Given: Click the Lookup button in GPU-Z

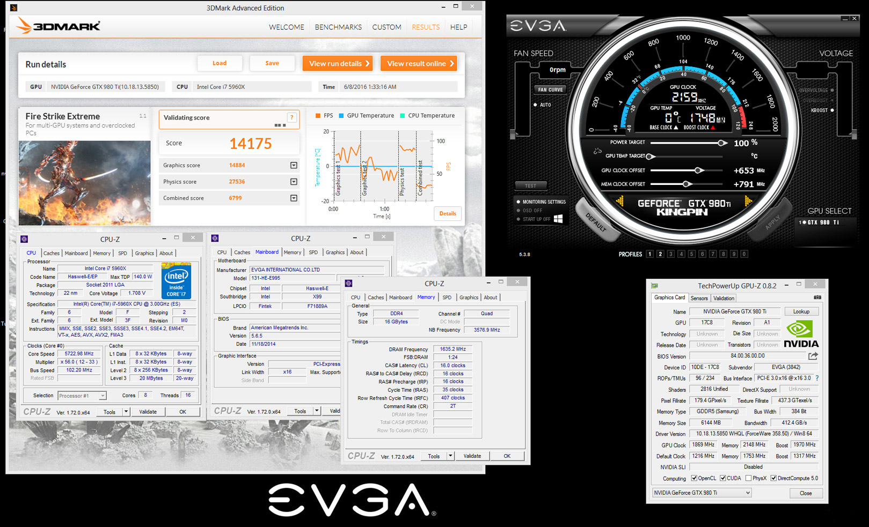Looking at the screenshot, I should coord(801,311).
